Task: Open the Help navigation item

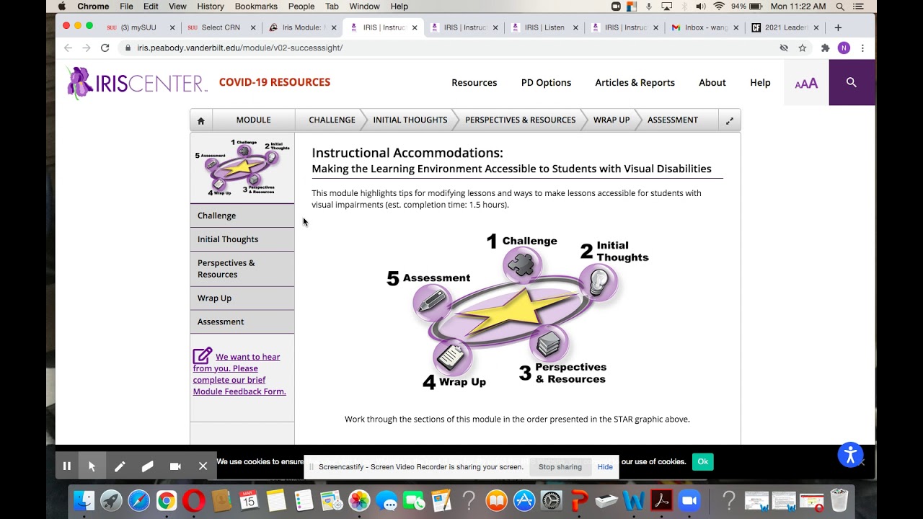Action: [760, 83]
